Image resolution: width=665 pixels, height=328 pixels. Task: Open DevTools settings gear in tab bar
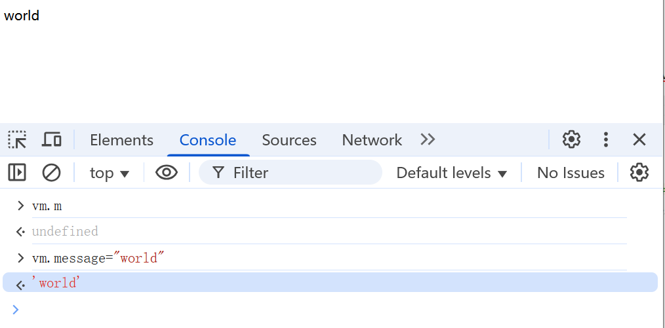coord(571,139)
